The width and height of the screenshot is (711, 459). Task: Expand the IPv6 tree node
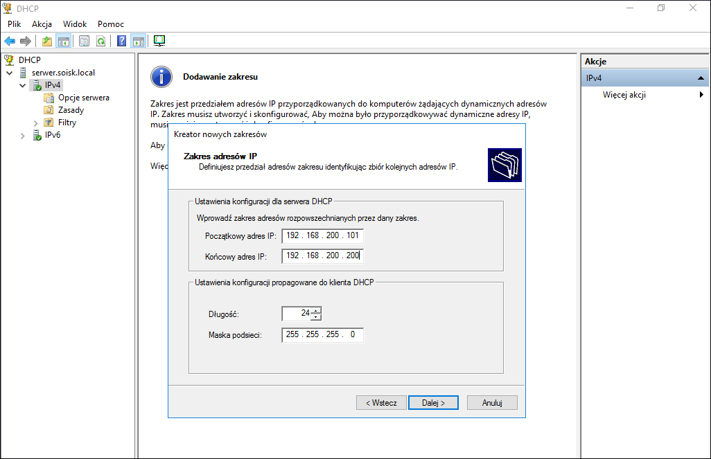[23, 136]
